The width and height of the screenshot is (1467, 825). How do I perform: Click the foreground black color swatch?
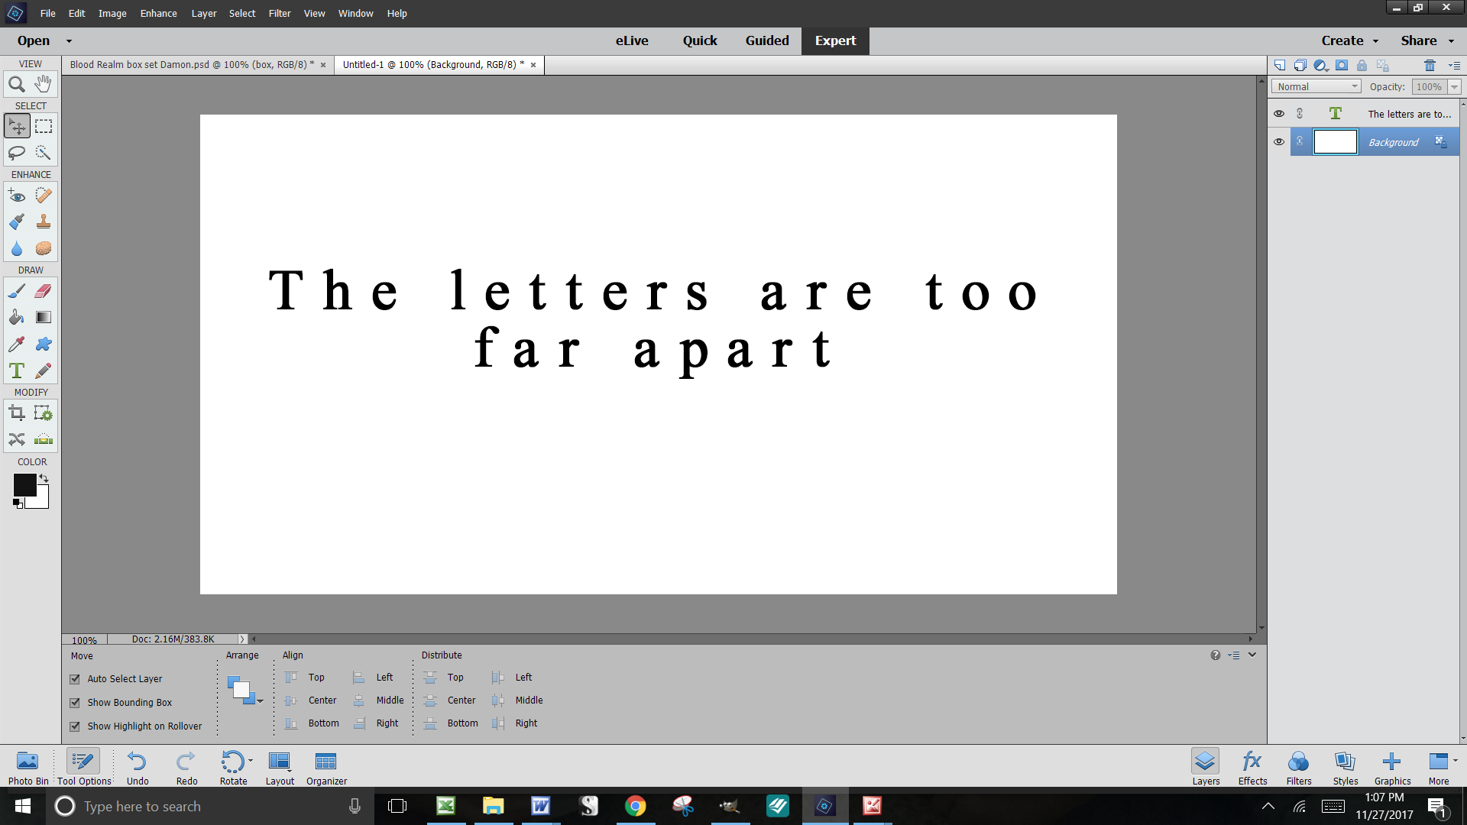coord(24,484)
